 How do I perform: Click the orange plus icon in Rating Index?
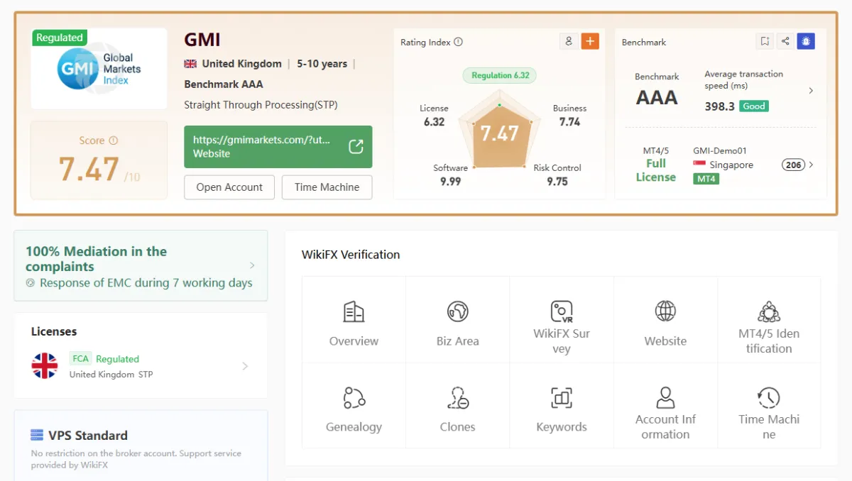(x=590, y=41)
